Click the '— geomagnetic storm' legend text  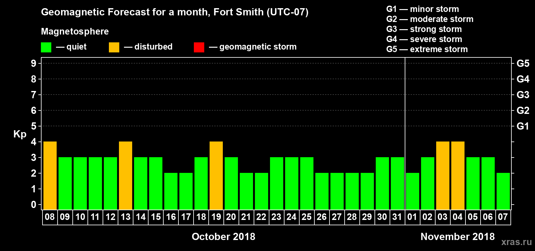tap(253, 47)
